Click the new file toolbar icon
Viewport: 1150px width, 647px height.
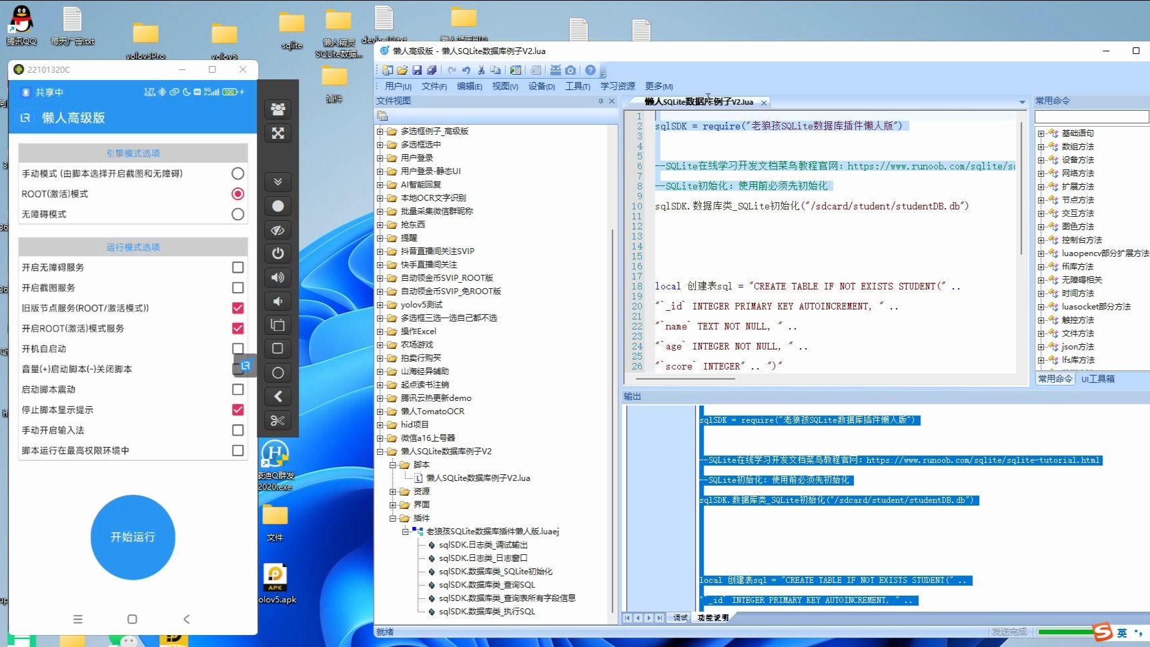(388, 70)
